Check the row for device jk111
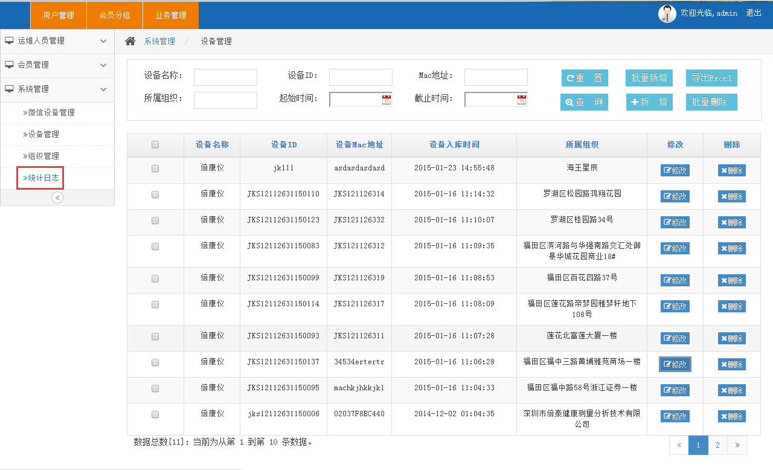The height and width of the screenshot is (470, 773). [x=155, y=169]
